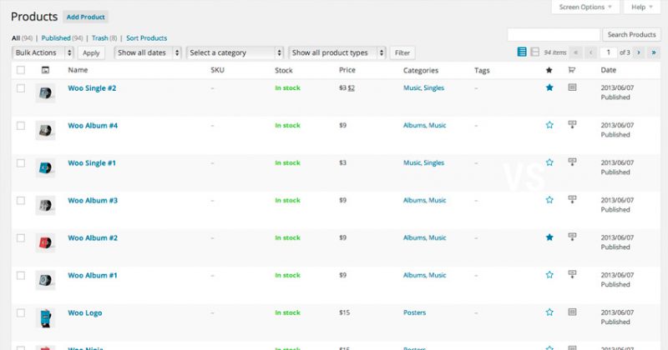Sort by product type cart column header

click(572, 70)
